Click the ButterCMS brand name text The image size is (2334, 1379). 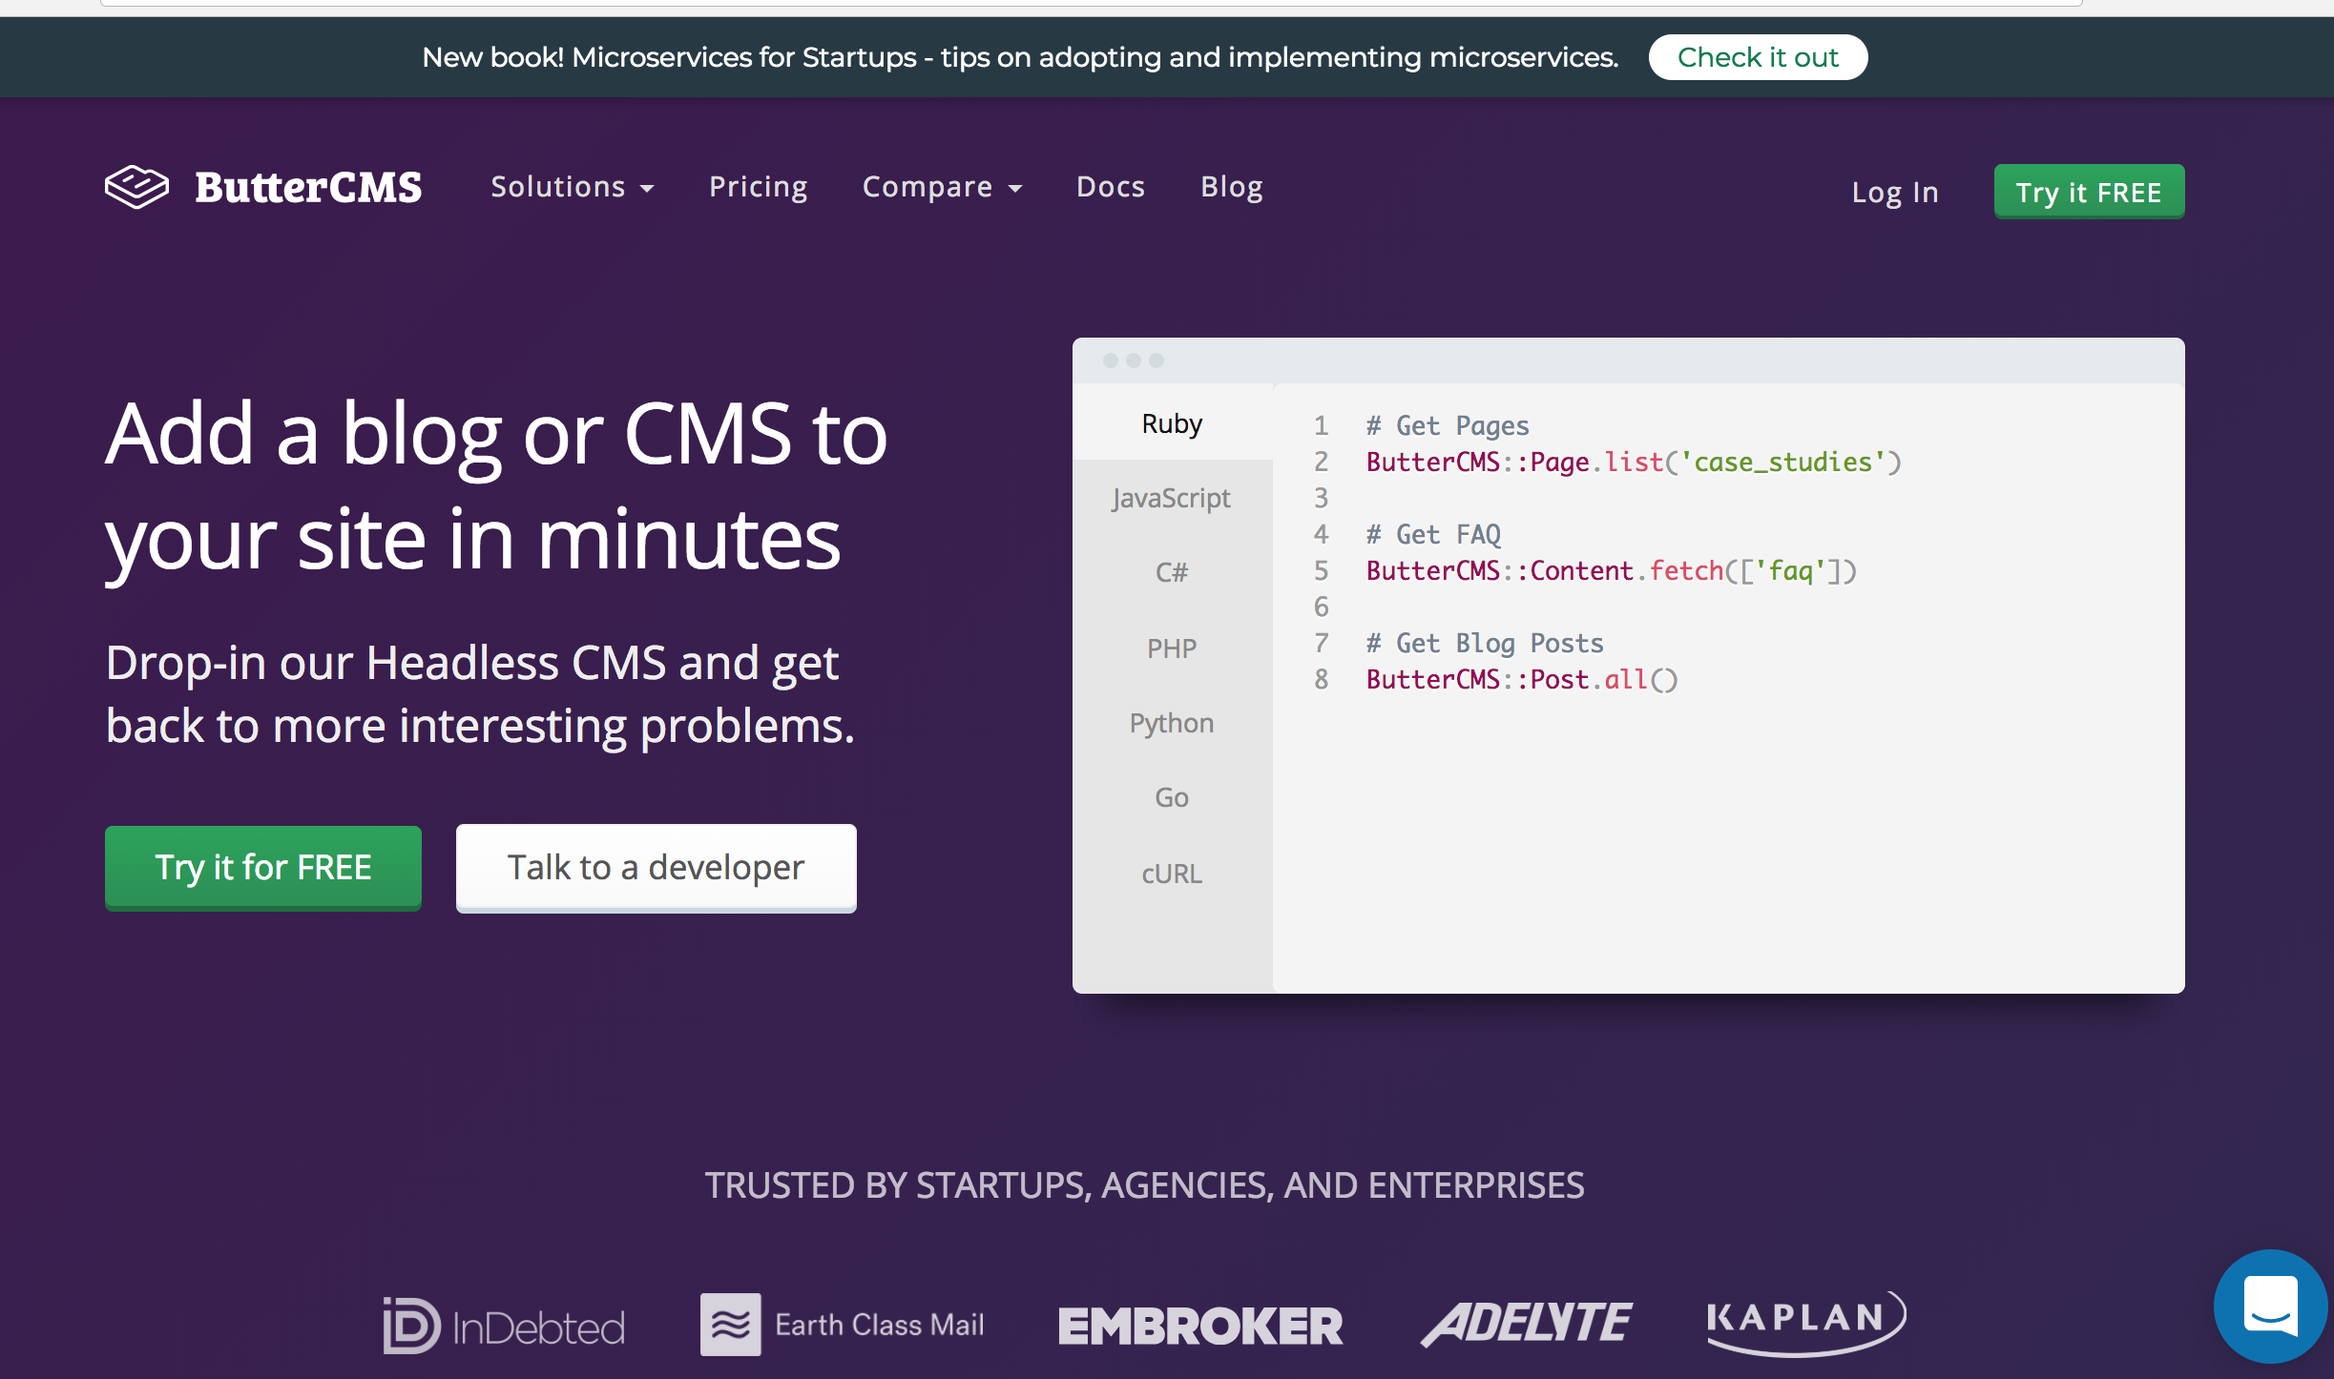(308, 187)
